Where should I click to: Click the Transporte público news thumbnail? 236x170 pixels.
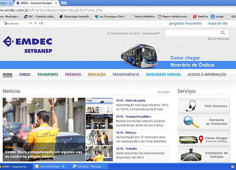[x=100, y=122]
